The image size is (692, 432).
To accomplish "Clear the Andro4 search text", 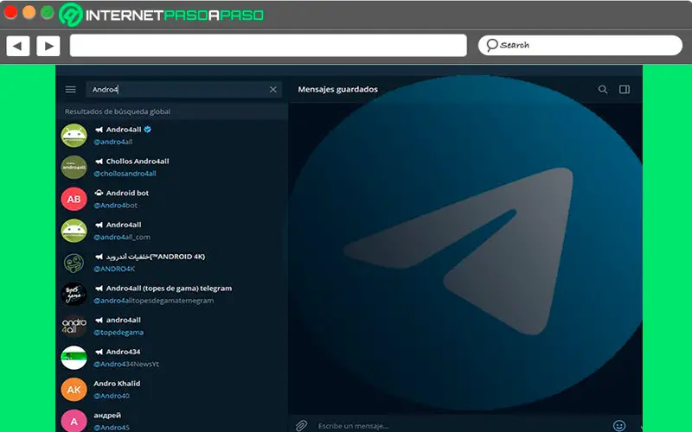I will pyautogui.click(x=273, y=90).
